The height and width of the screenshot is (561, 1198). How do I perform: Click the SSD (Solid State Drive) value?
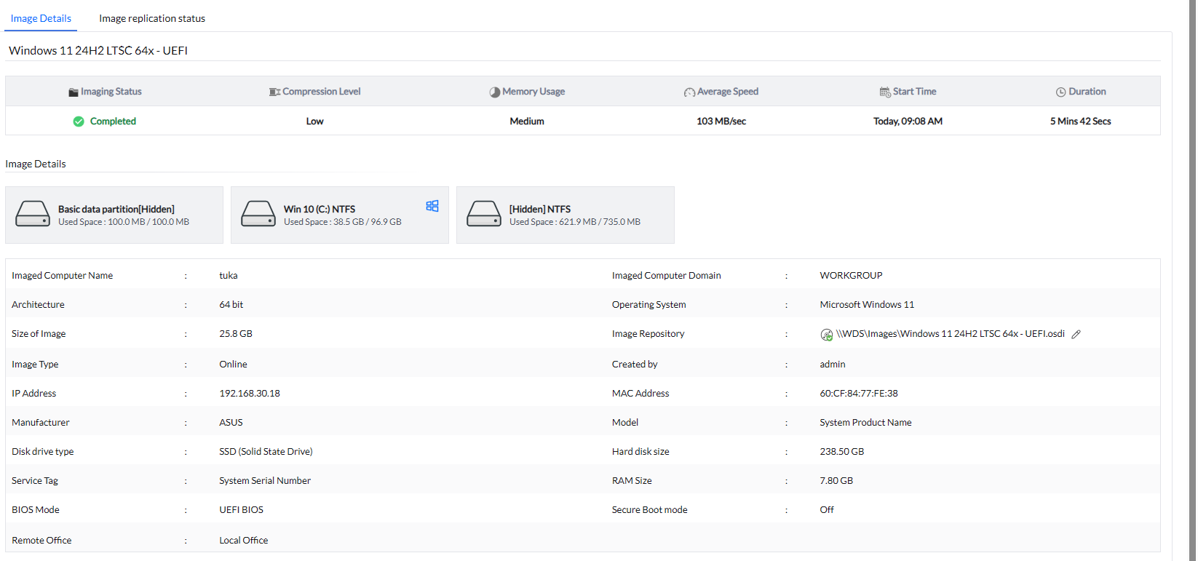[266, 452]
